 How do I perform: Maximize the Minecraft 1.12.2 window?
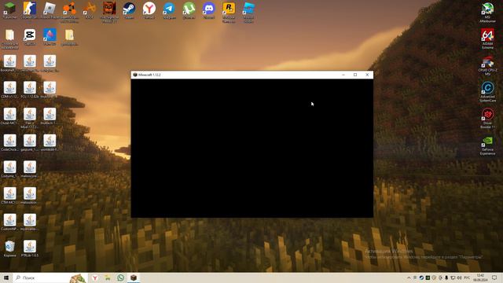(355, 75)
